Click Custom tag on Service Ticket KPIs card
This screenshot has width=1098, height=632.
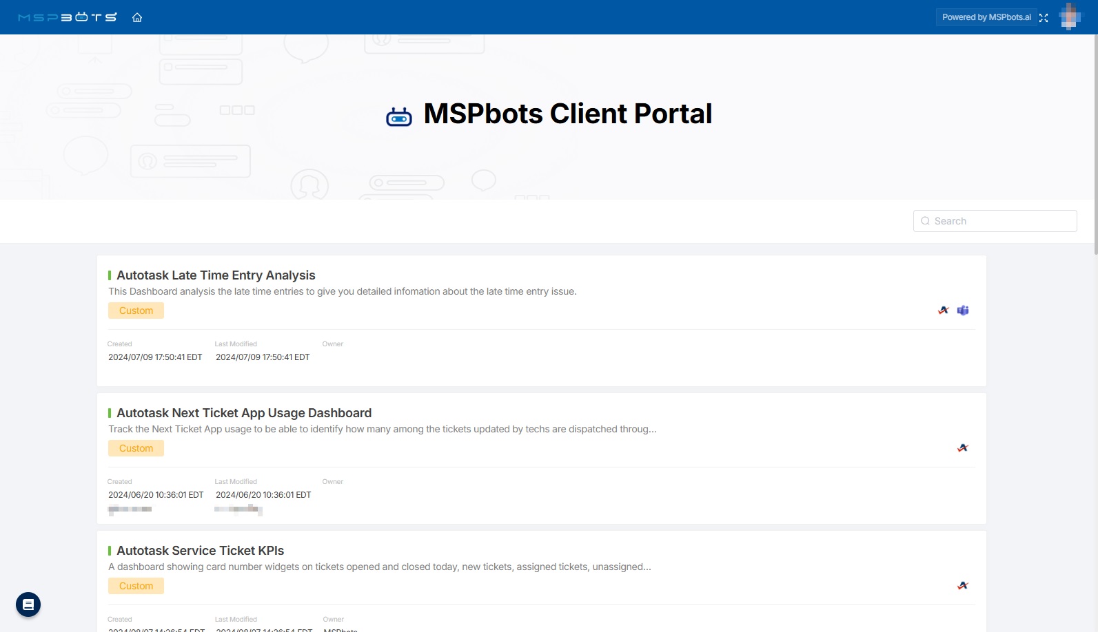[136, 586]
